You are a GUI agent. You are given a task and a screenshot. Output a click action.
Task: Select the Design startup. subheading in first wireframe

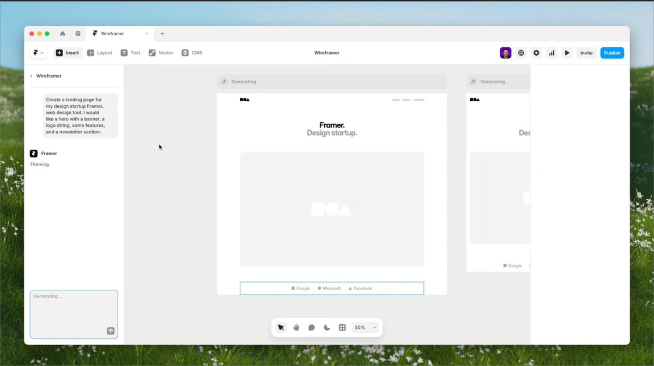coord(332,133)
